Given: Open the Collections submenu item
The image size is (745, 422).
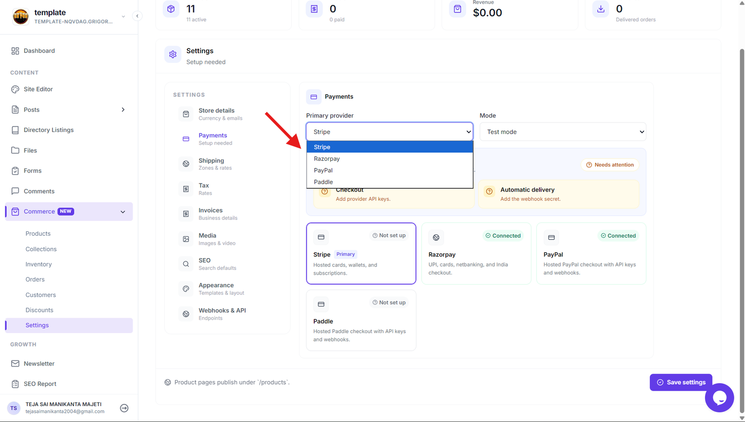Looking at the screenshot, I should coord(41,249).
